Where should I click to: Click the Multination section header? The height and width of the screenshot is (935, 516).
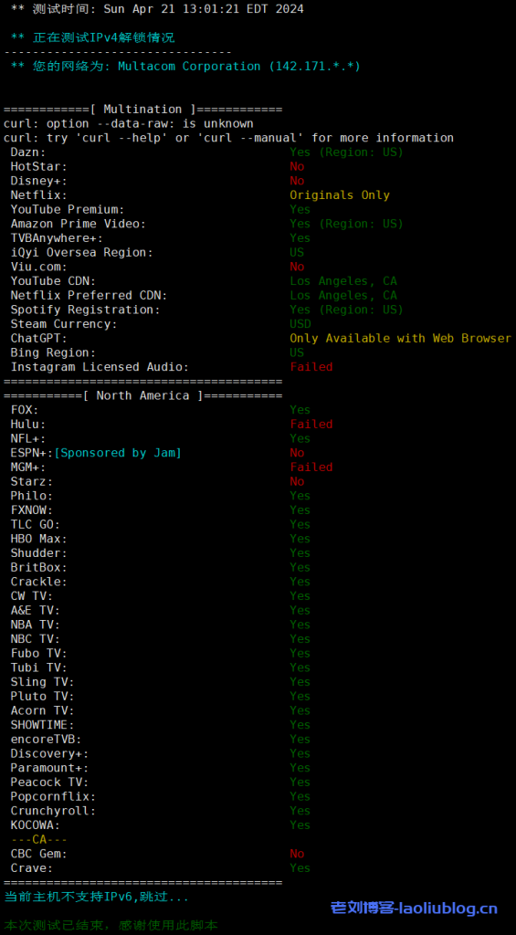[142, 110]
